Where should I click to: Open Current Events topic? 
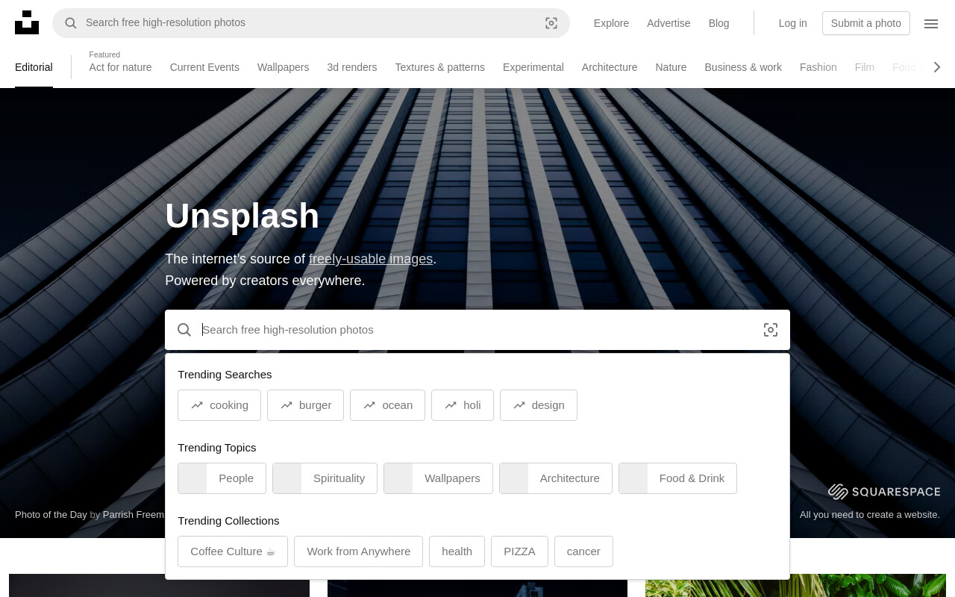(204, 67)
